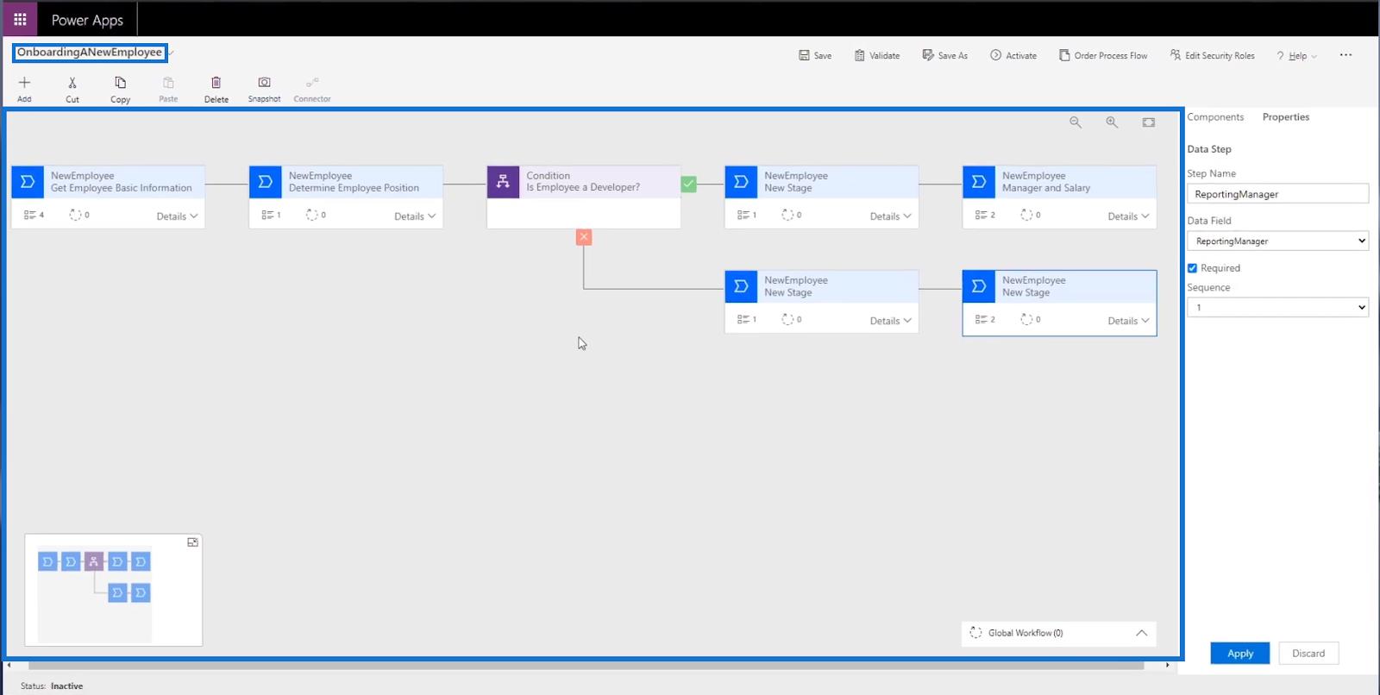
Task: Activate the process flow
Action: (1013, 55)
